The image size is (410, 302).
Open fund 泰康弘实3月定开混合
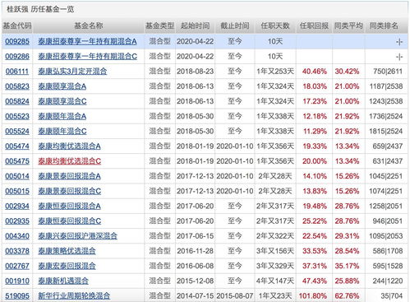[72, 72]
